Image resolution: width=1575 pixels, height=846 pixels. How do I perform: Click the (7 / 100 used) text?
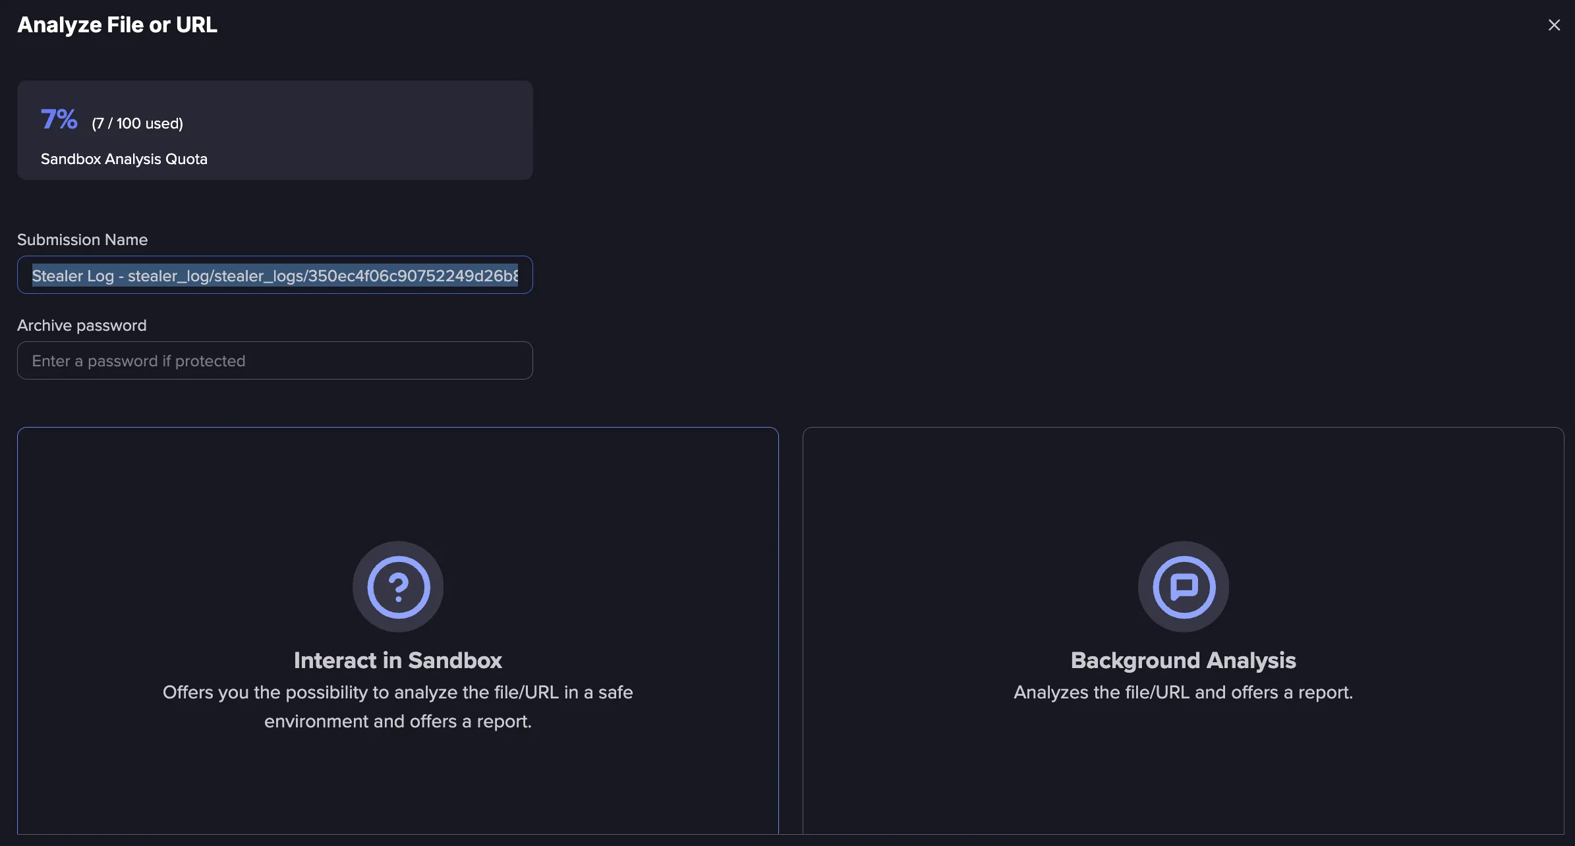(138, 123)
